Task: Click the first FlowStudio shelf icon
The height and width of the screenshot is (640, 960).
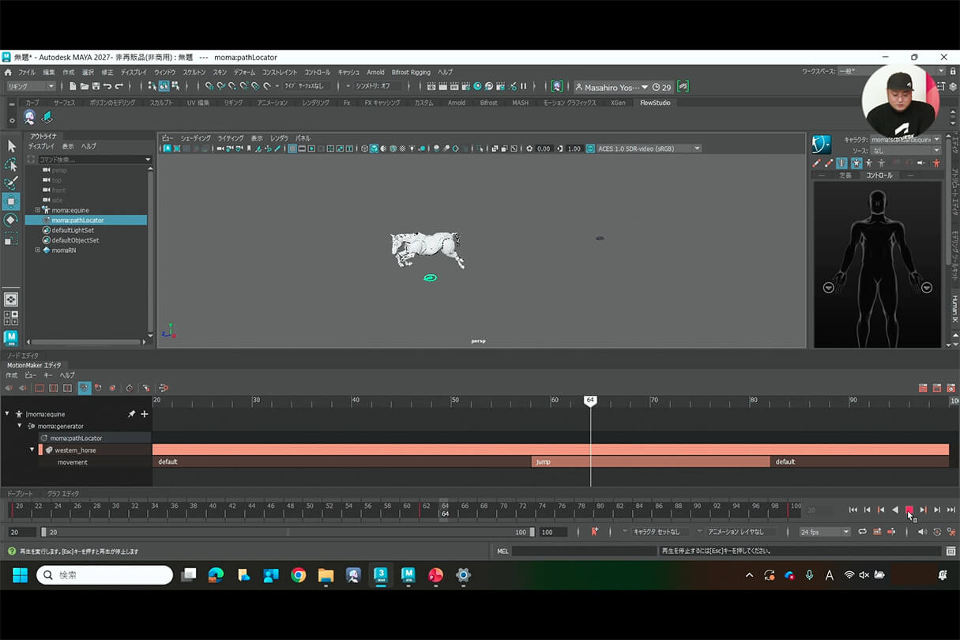Action: coord(29,117)
